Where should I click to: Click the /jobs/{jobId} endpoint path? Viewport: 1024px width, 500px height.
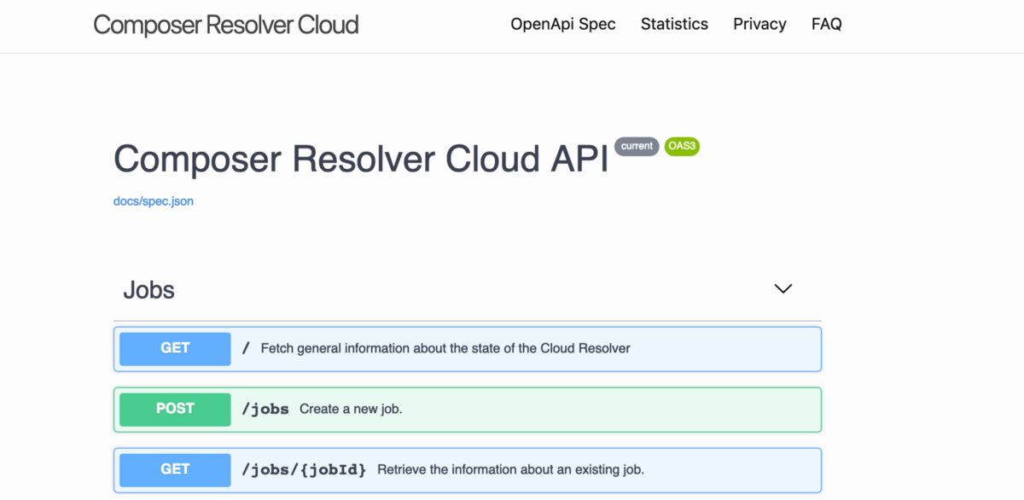304,470
